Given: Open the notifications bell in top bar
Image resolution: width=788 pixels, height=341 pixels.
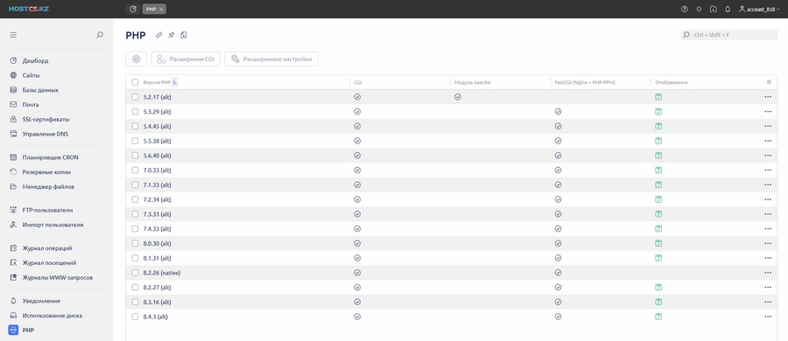Looking at the screenshot, I should click(x=728, y=9).
